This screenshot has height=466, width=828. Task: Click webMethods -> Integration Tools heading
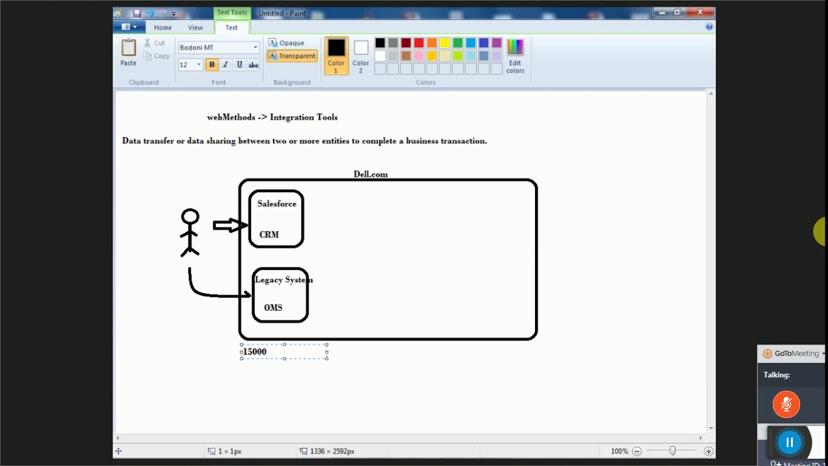tap(272, 117)
